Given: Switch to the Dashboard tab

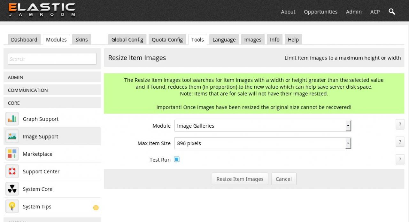Looking at the screenshot, I should [24, 39].
